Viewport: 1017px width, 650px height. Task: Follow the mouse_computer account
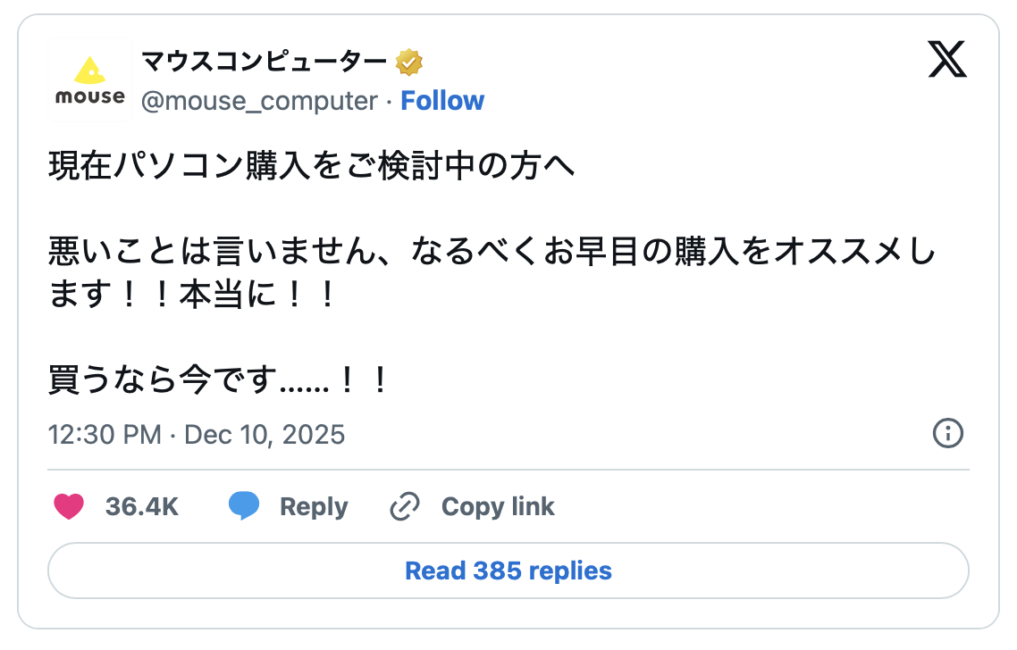point(442,101)
